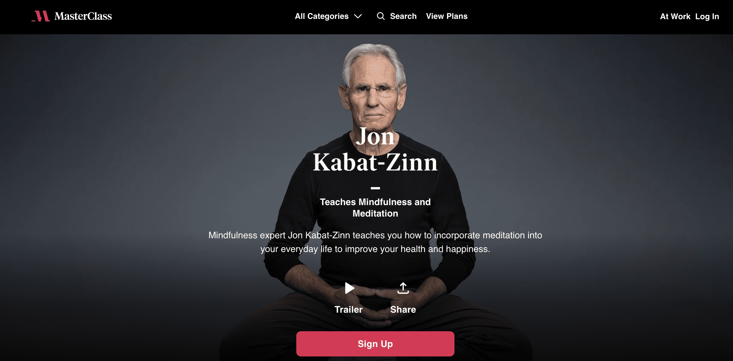Click the Share text label
The height and width of the screenshot is (361, 733).
(403, 310)
